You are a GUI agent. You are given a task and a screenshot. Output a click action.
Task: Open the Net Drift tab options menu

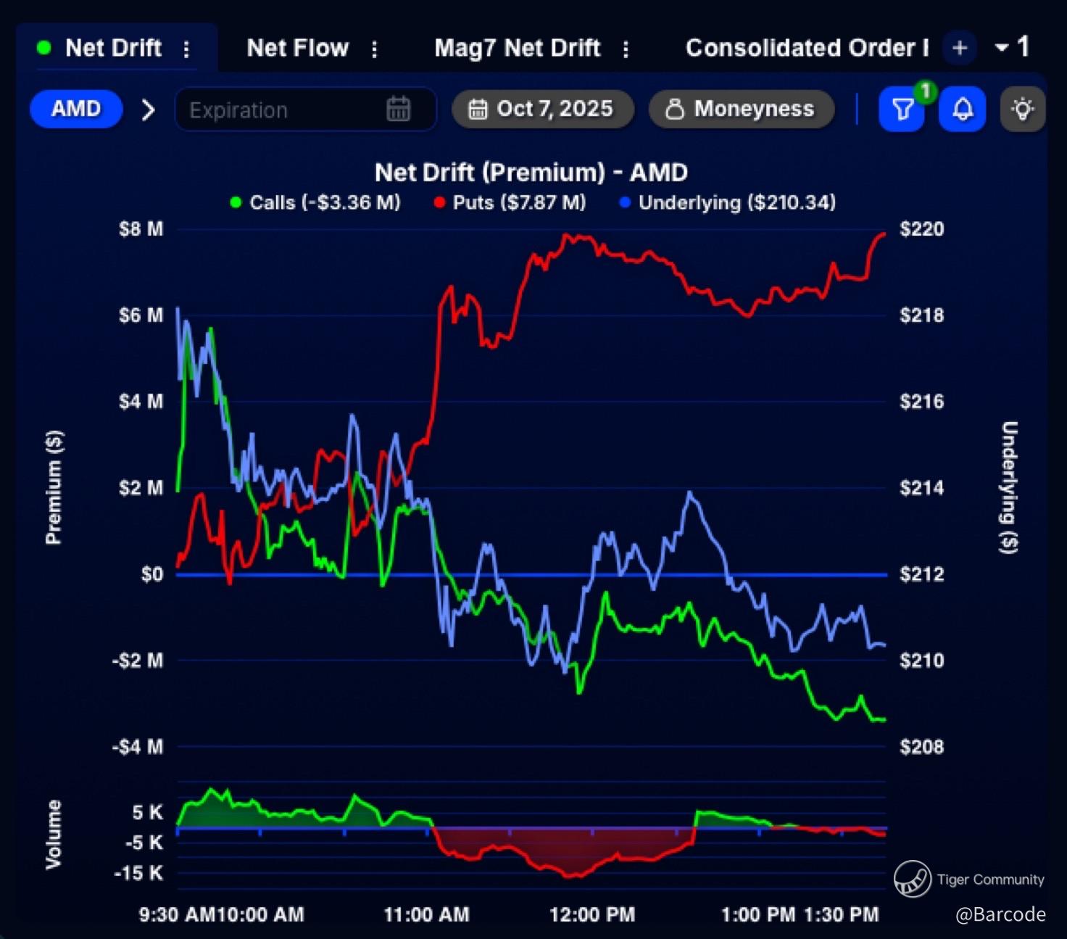click(x=186, y=49)
